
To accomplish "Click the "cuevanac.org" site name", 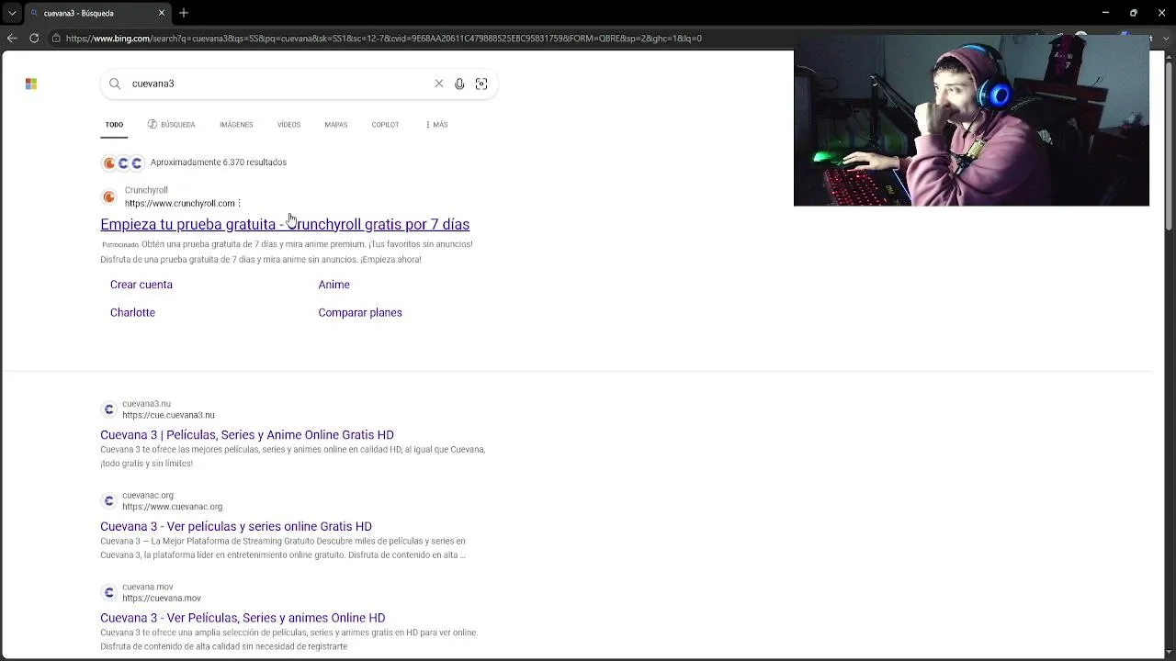I will pos(148,496).
